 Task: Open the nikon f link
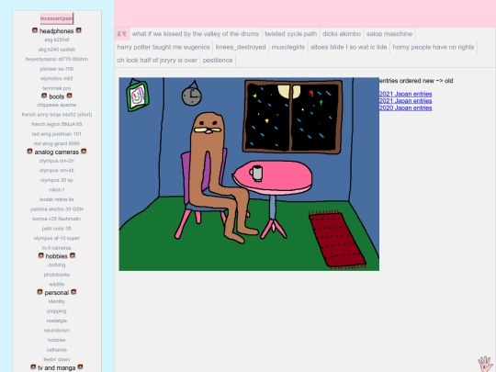pyautogui.click(x=57, y=190)
